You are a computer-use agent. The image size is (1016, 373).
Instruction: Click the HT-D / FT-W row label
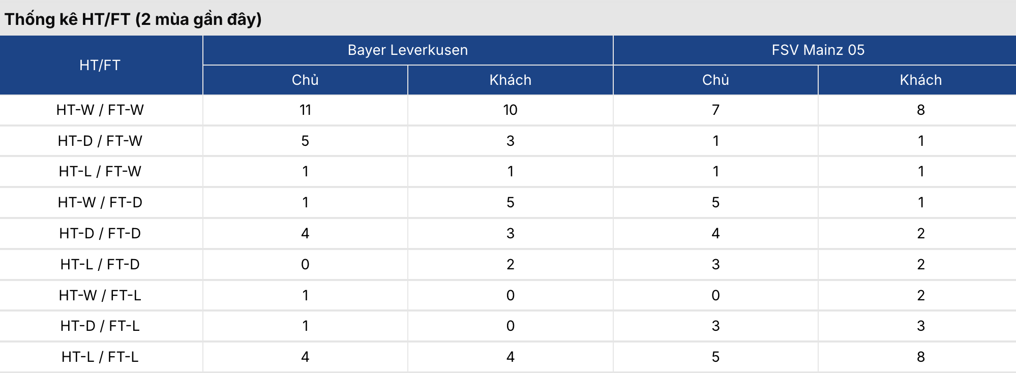(100, 141)
